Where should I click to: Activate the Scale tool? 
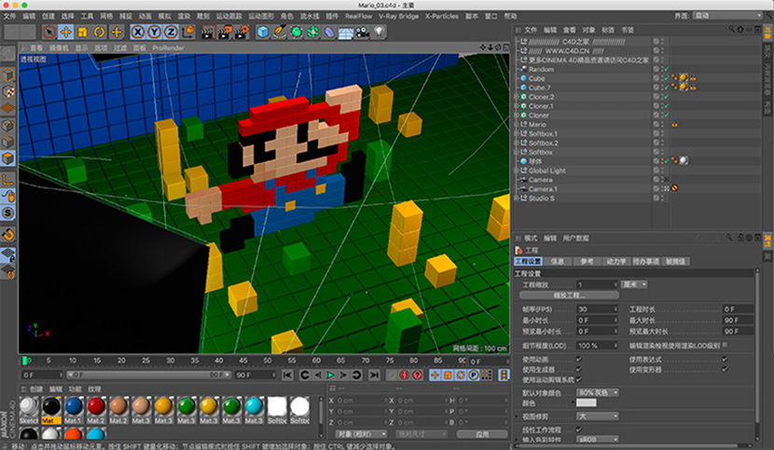tap(82, 32)
